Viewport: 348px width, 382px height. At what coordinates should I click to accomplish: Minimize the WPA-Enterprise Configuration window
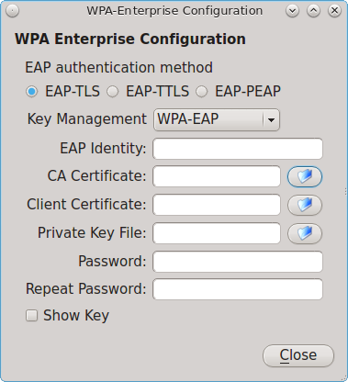coord(292,11)
